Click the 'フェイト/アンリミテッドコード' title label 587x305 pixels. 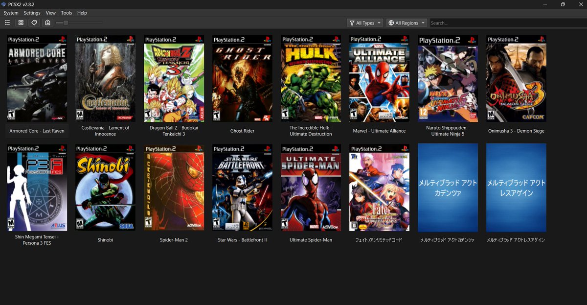pyautogui.click(x=379, y=240)
